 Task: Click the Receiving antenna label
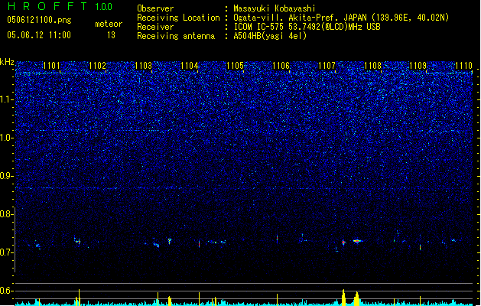(176, 36)
